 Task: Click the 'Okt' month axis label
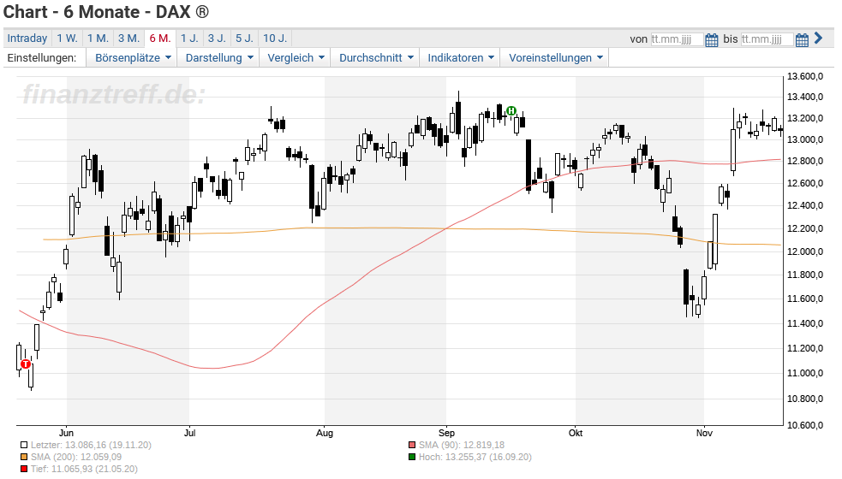(576, 433)
